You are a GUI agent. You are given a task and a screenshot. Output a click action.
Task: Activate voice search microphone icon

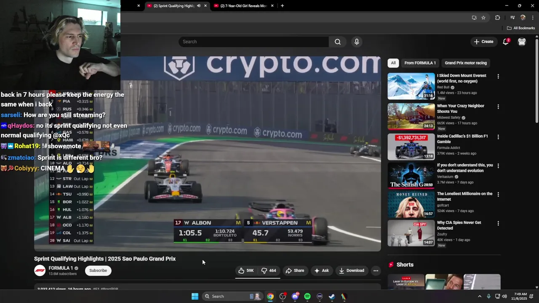click(357, 42)
